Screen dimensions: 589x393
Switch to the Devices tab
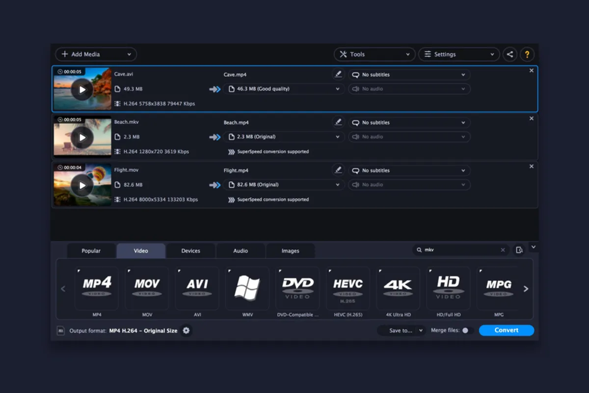190,251
